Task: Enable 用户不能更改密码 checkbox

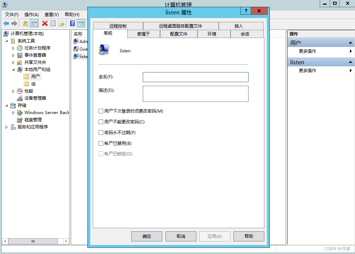Action: pos(101,122)
